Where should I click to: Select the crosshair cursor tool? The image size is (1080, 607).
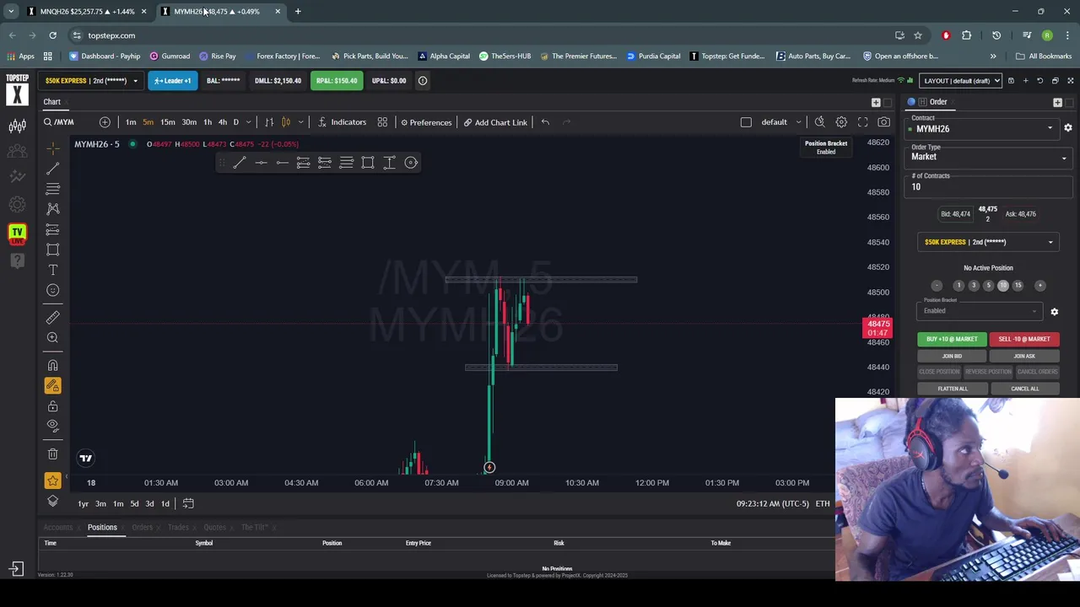click(52, 148)
